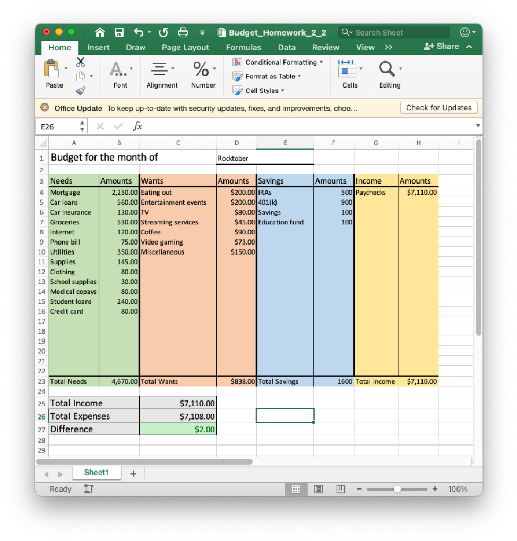Add a new sheet with plus icon
This screenshot has height=541, width=517.
(133, 474)
